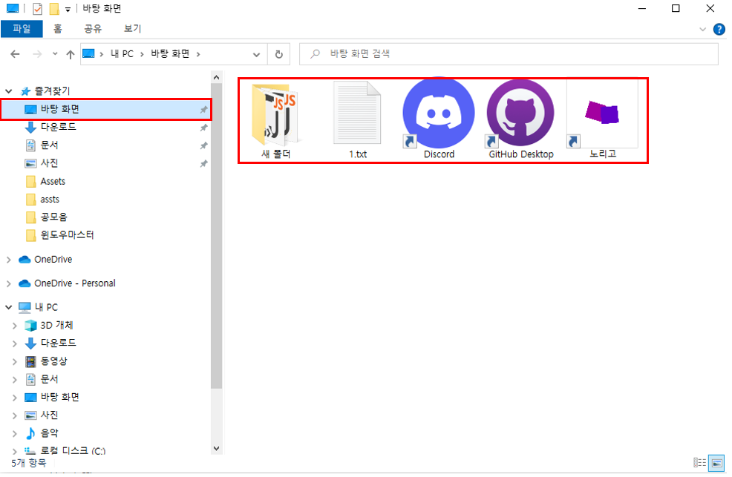Go up one folder level
Viewport: 732px width, 477px height.
click(70, 55)
